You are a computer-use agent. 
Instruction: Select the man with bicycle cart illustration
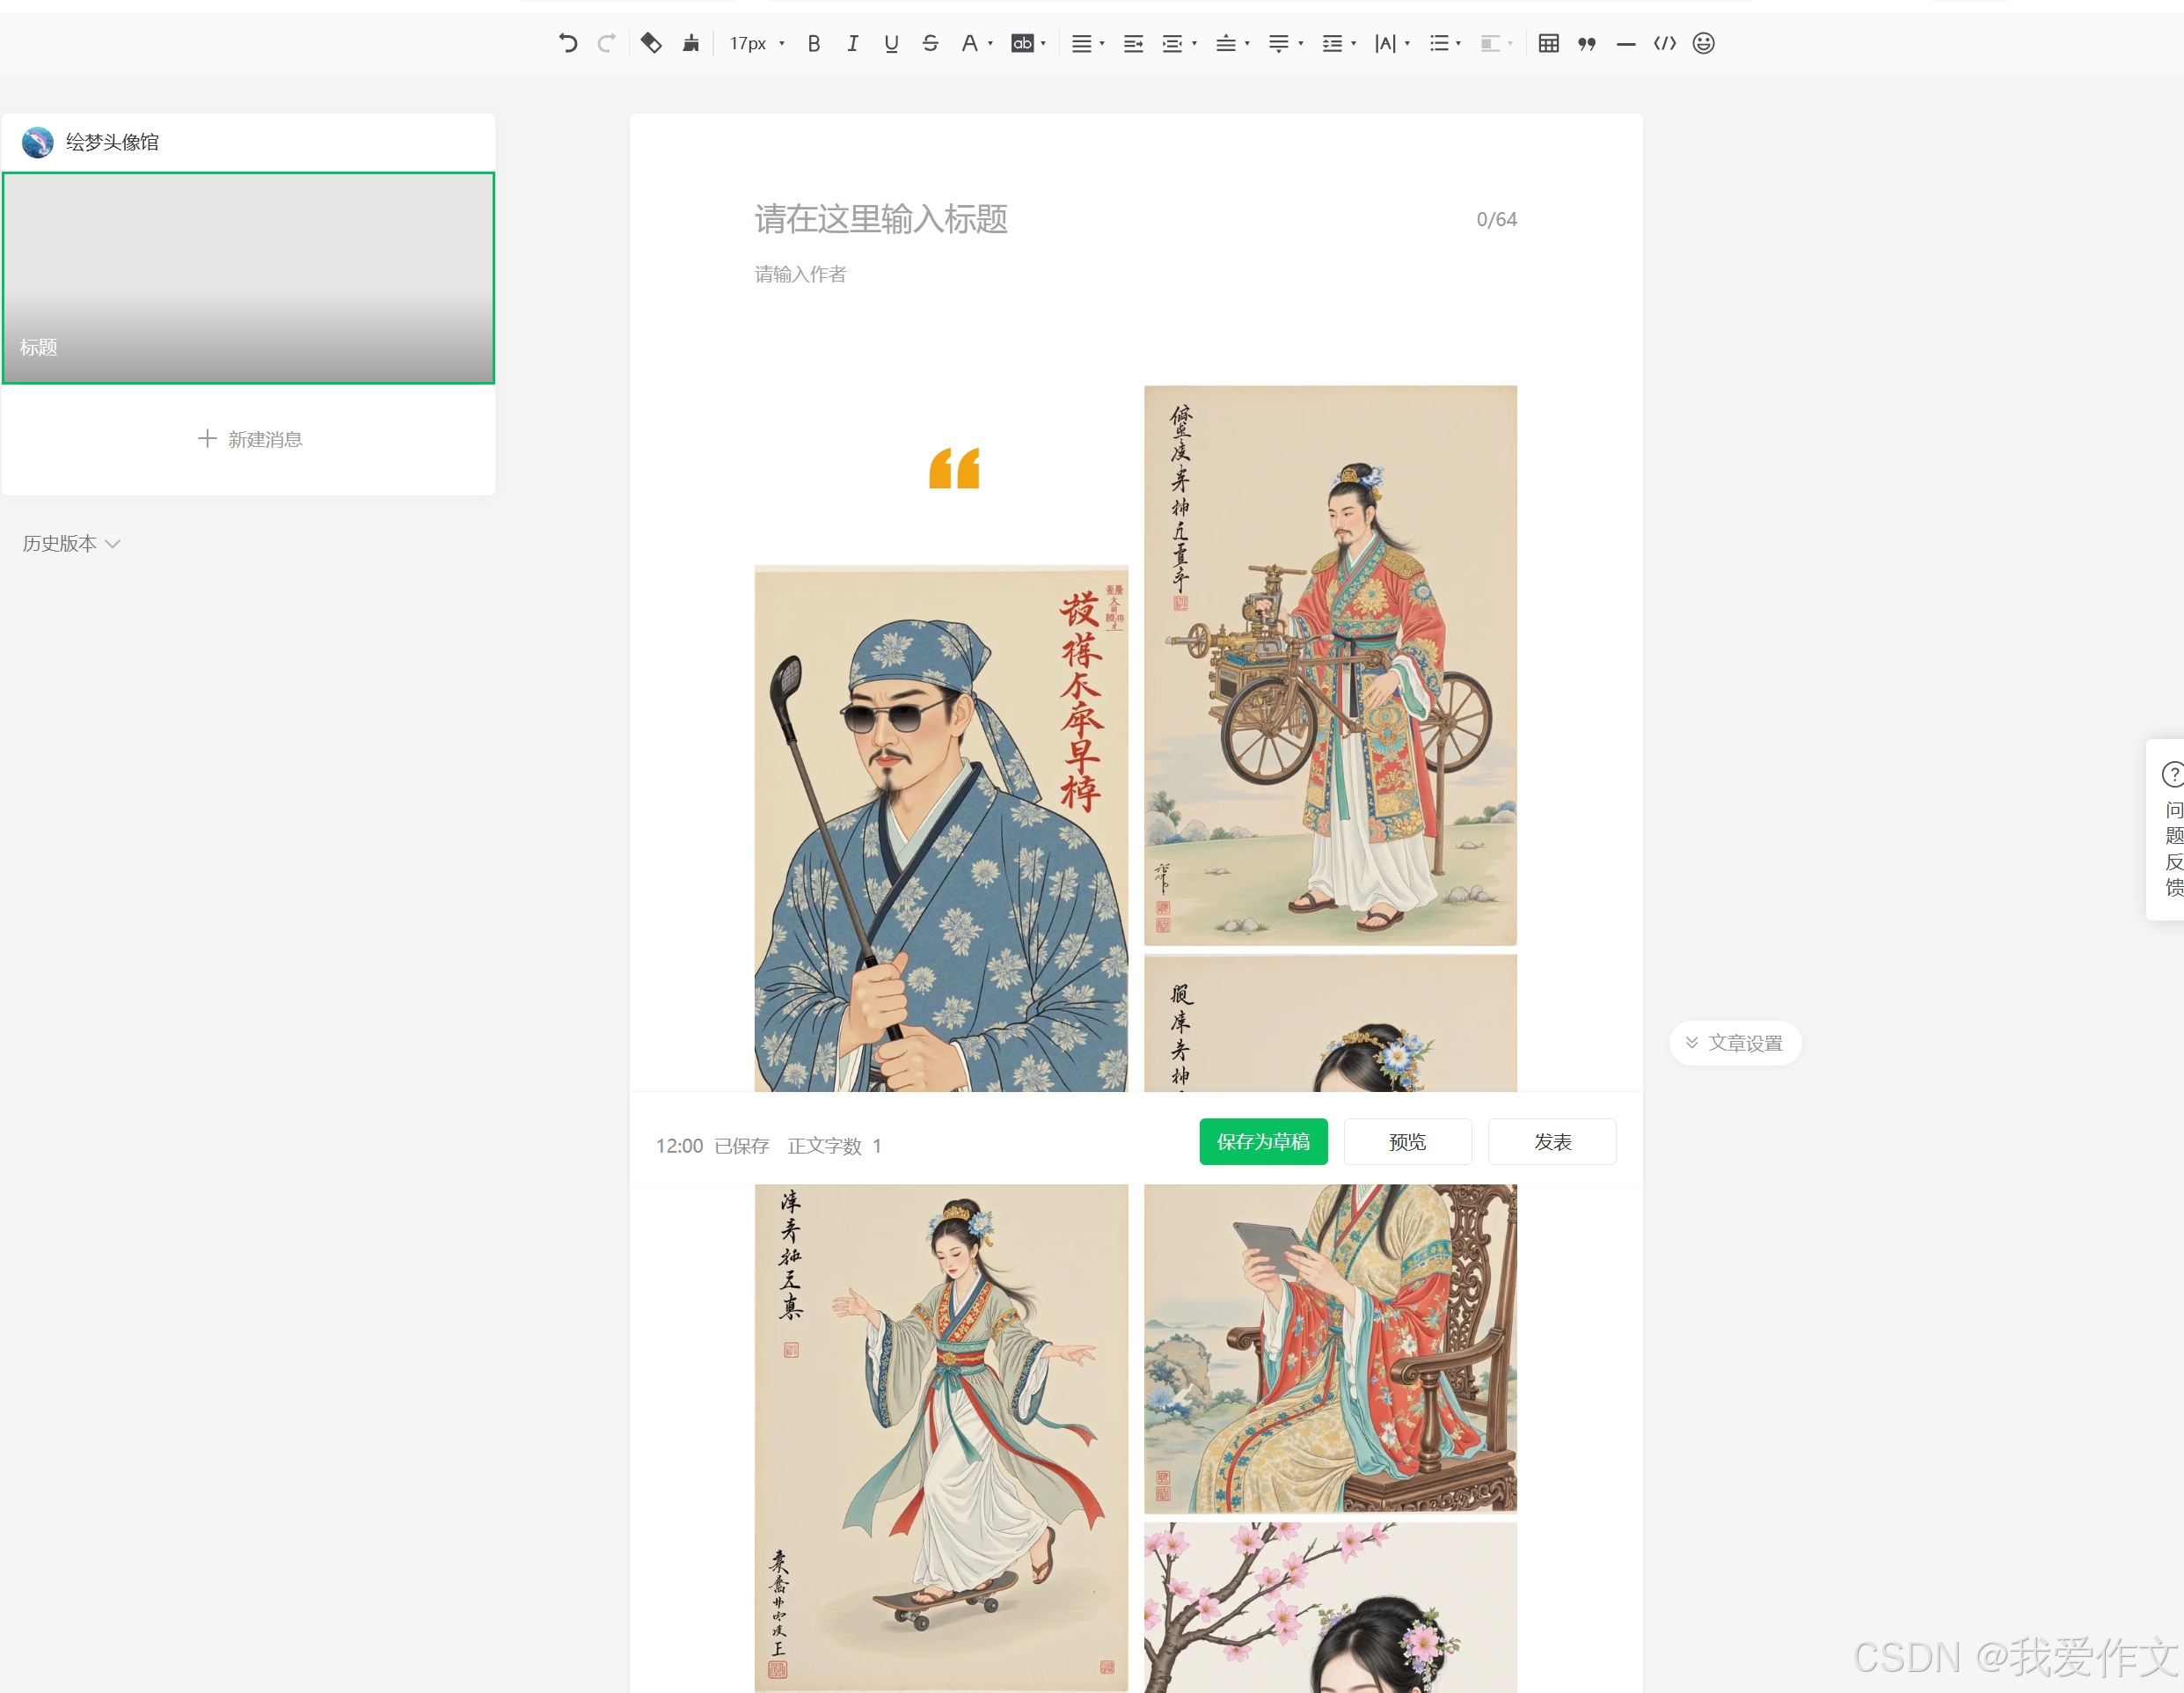tap(1330, 665)
